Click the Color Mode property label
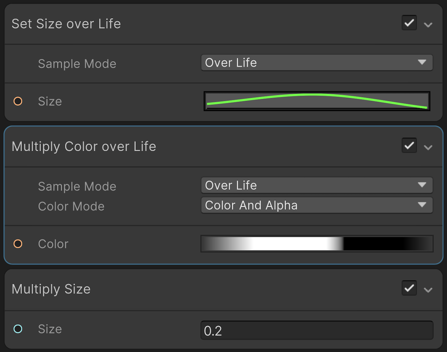This screenshot has height=352, width=447. coord(71,206)
